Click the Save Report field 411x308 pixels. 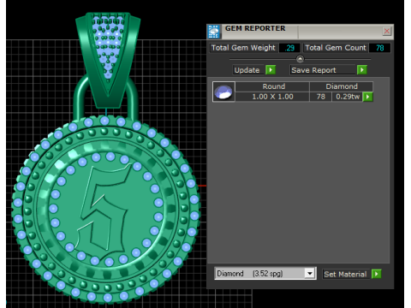[x=323, y=70]
